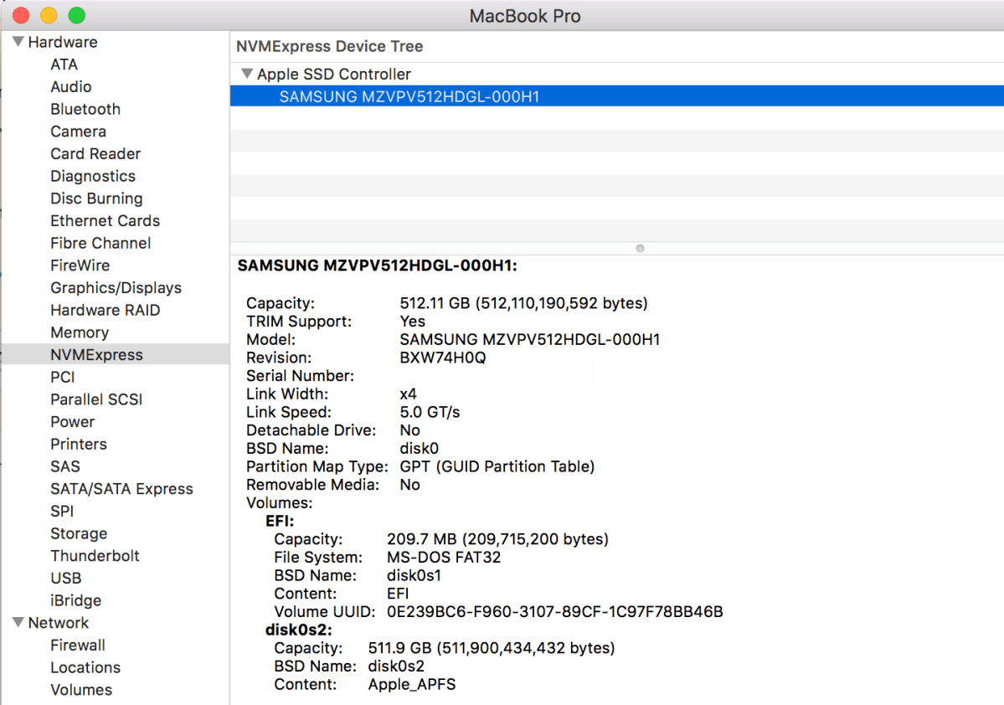Select Parallel SCSI entry
1004x705 pixels.
pyautogui.click(x=96, y=399)
